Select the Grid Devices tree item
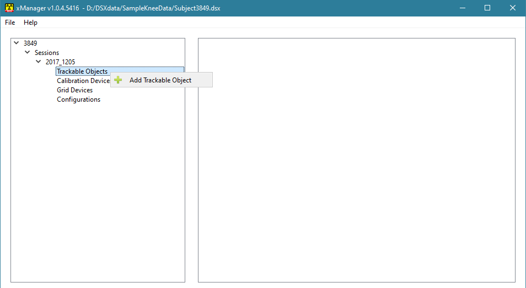 click(74, 90)
